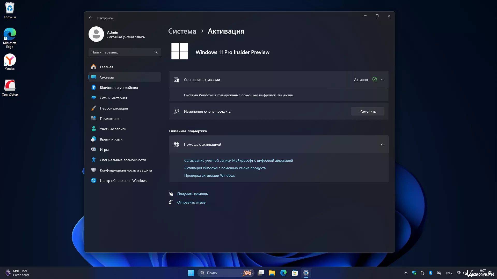The image size is (497, 279).
Task: Open Bluetooth и устройства settings page
Action: (119, 88)
